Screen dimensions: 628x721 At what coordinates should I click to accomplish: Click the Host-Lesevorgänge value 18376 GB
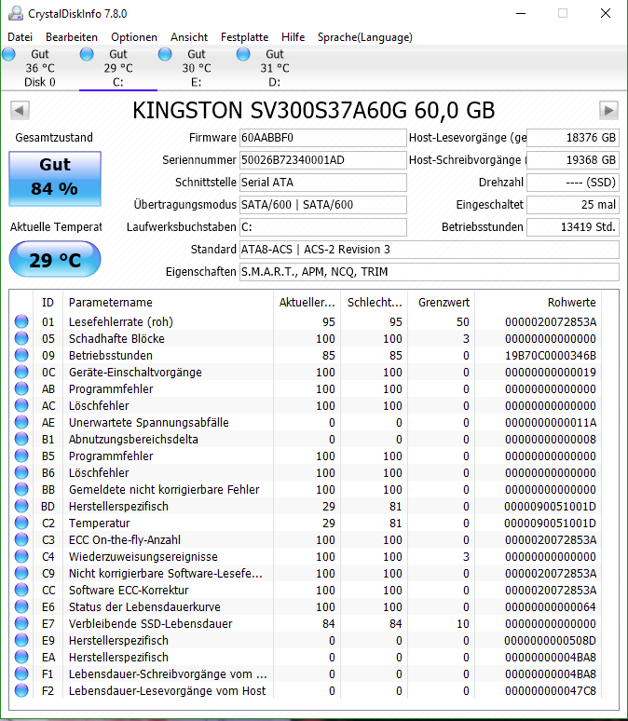(x=573, y=138)
